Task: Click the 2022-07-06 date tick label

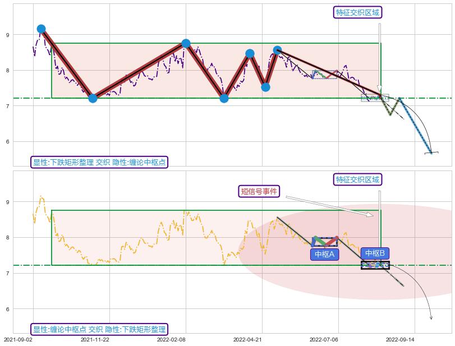Action: tap(324, 340)
